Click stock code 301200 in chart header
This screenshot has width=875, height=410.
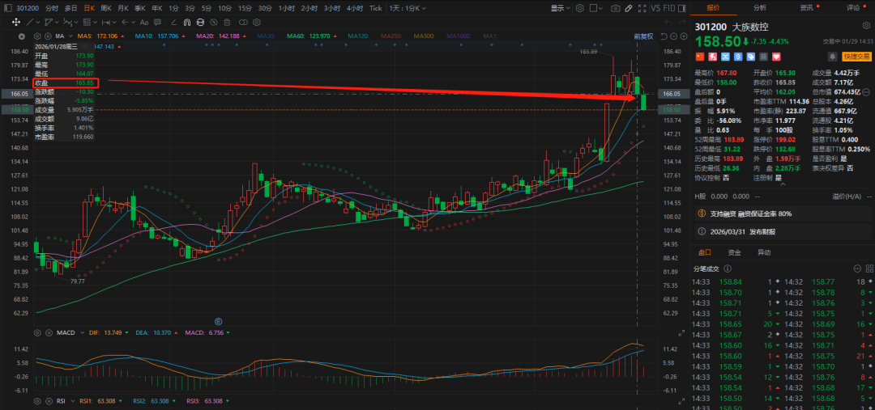click(x=28, y=8)
